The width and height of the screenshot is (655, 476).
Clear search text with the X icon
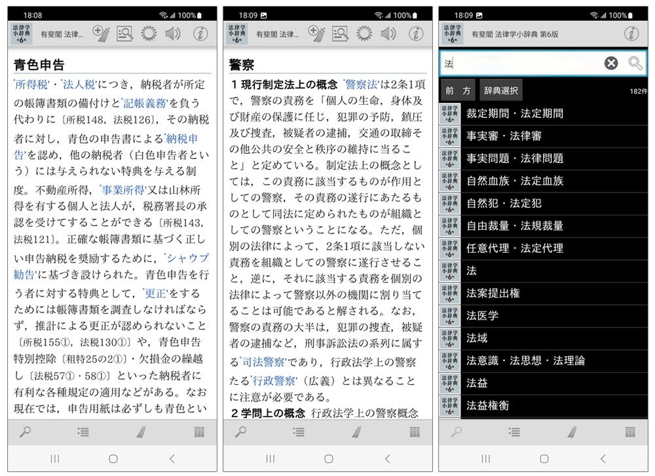pyautogui.click(x=610, y=63)
